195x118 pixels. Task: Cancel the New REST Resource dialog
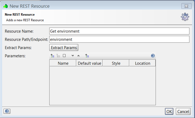pyautogui.click(x=183, y=111)
